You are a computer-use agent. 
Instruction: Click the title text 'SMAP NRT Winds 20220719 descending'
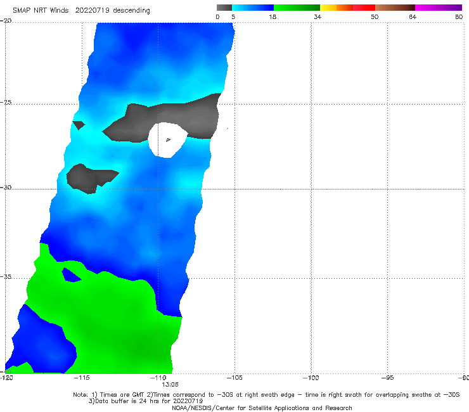coord(81,11)
